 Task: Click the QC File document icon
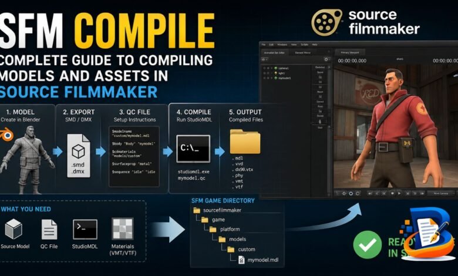tap(49, 229)
